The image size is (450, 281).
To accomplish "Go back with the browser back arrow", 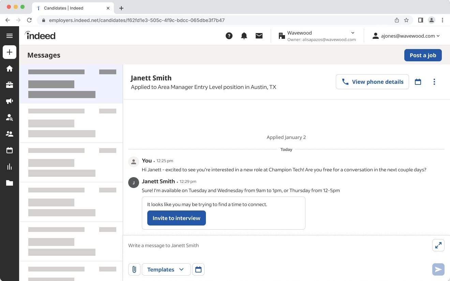I will (7, 20).
